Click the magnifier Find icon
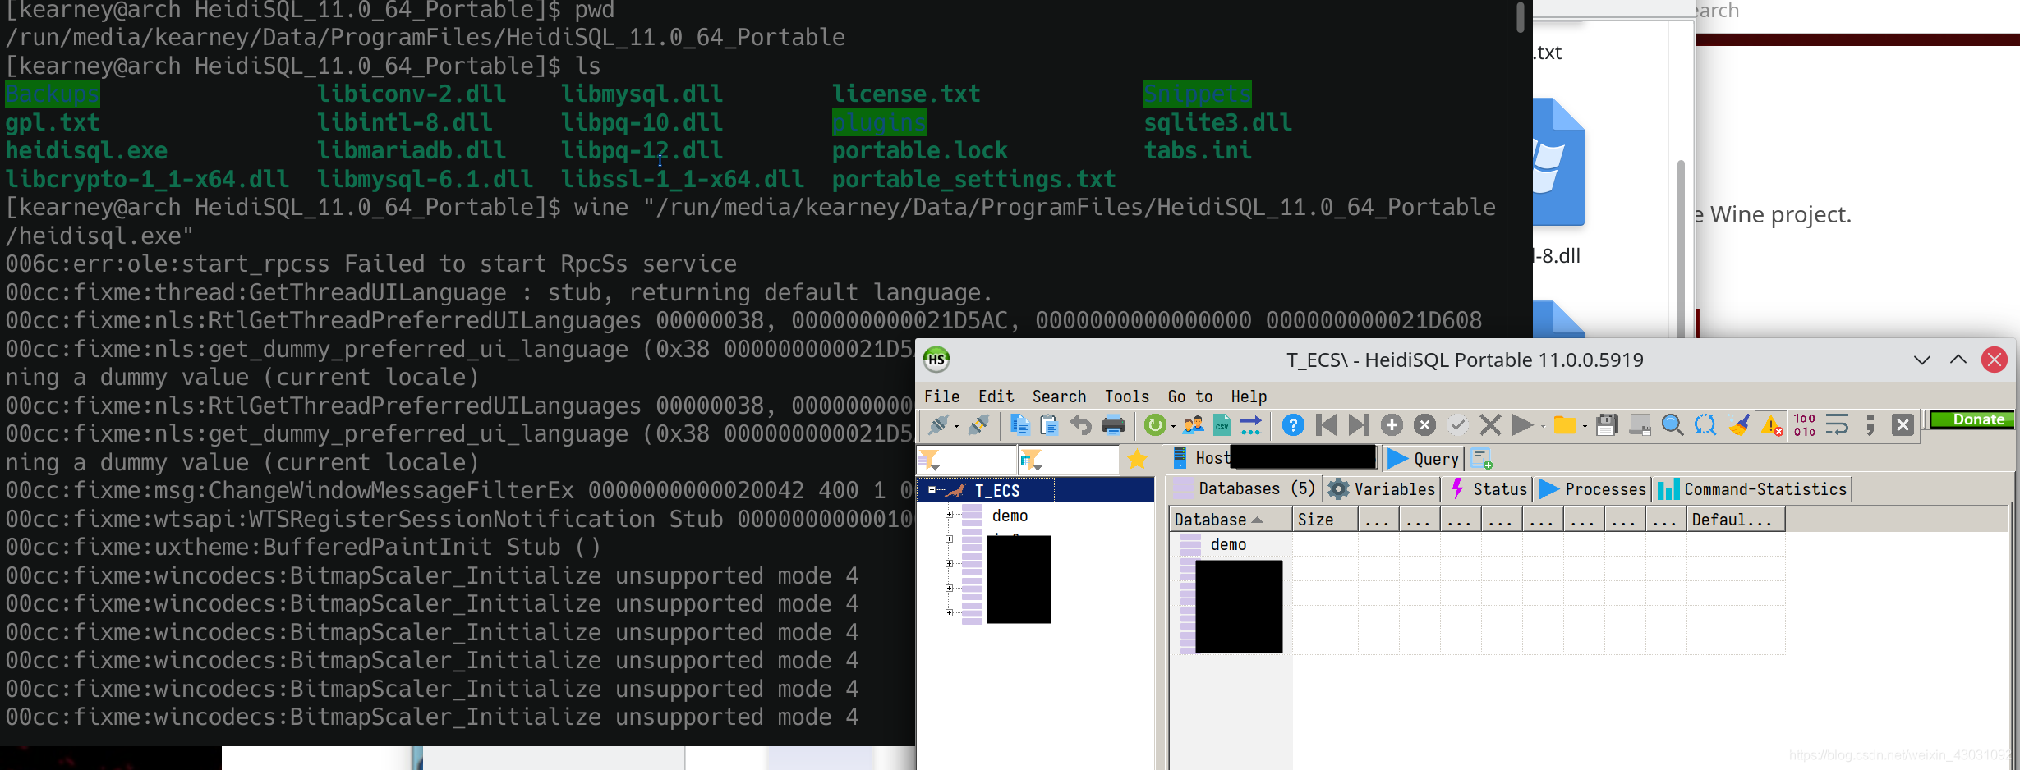 coord(1673,424)
